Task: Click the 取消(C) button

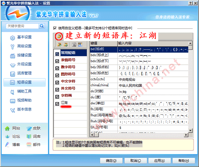Action: point(136,161)
